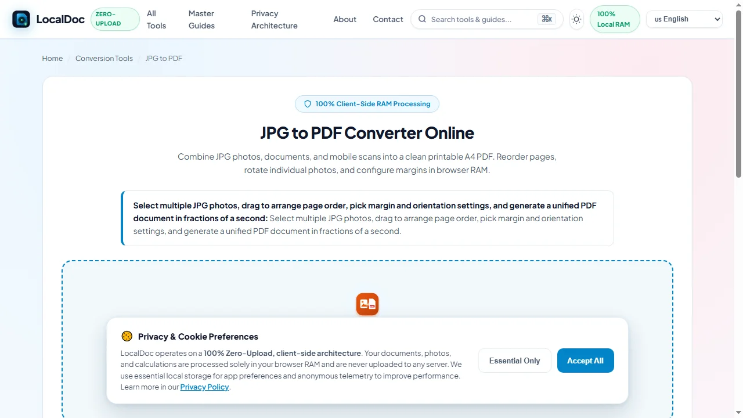The width and height of the screenshot is (743, 418).
Task: Toggle the light/dark theme sun icon
Action: 576,19
